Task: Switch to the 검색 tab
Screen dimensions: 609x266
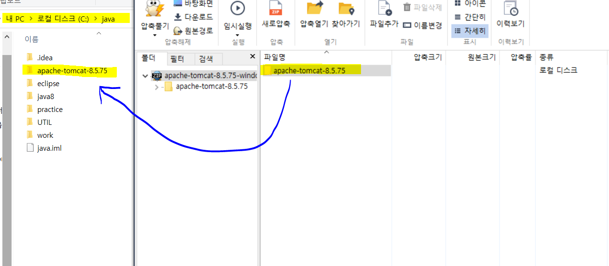Action: pyautogui.click(x=206, y=59)
